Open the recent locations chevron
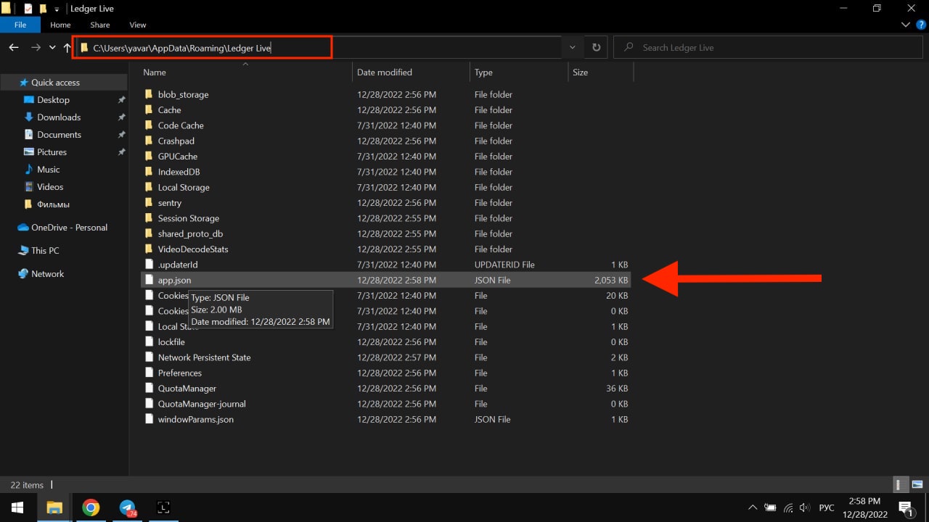This screenshot has width=929, height=522. (x=52, y=47)
